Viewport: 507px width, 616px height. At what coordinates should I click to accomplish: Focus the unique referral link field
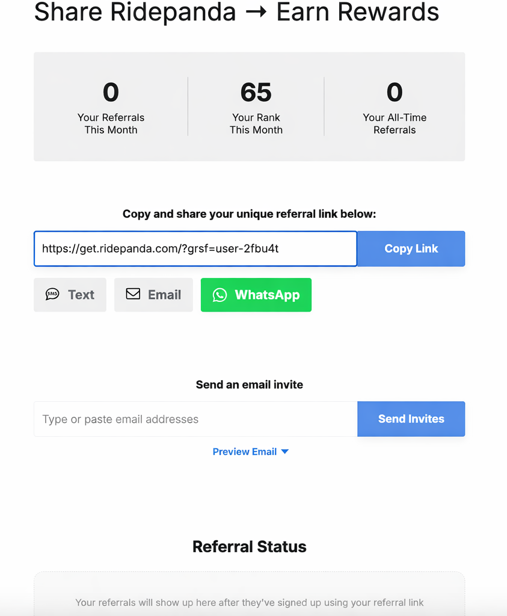(x=195, y=248)
